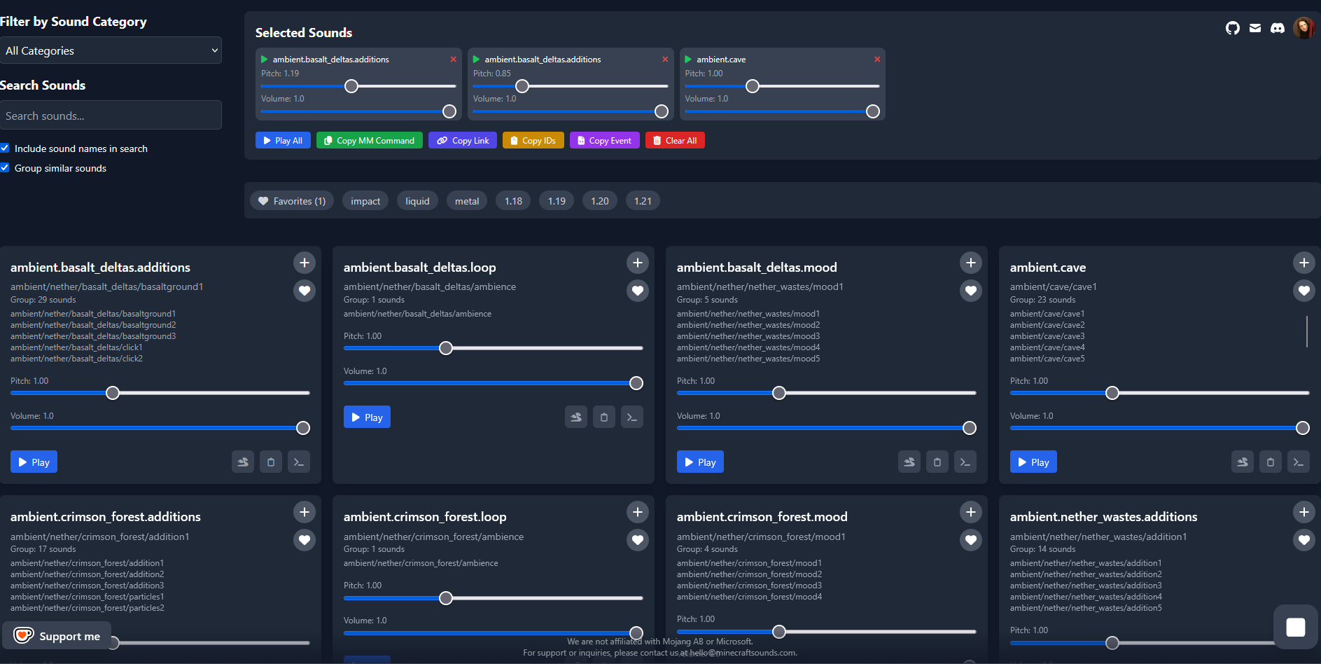Favorite ambient.cave with its heart icon
Screen dimensions: 1321x664
pos(1303,290)
